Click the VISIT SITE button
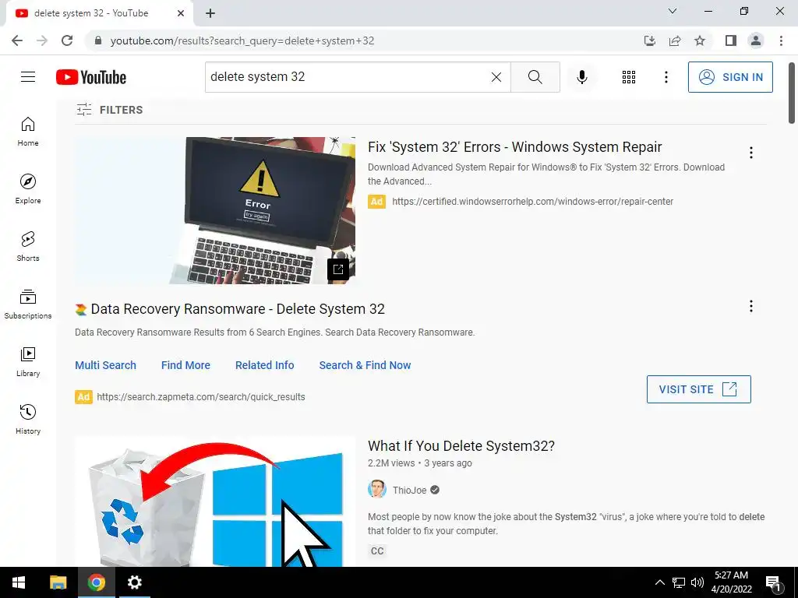Image resolution: width=798 pixels, height=598 pixels. pyautogui.click(x=698, y=389)
